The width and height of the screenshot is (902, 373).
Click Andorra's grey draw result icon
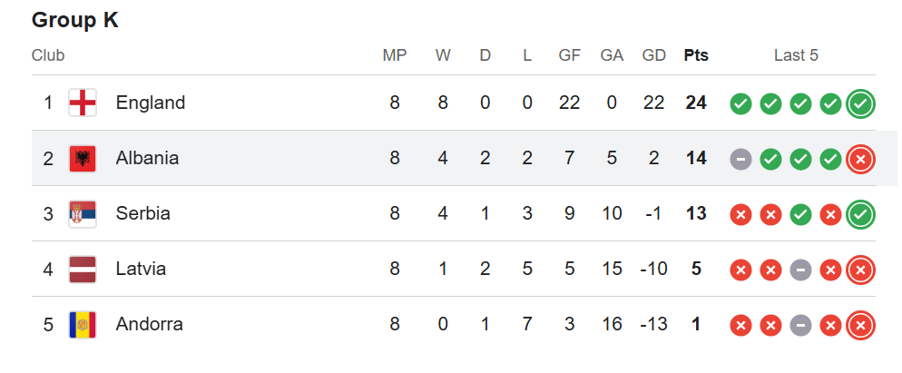800,326
